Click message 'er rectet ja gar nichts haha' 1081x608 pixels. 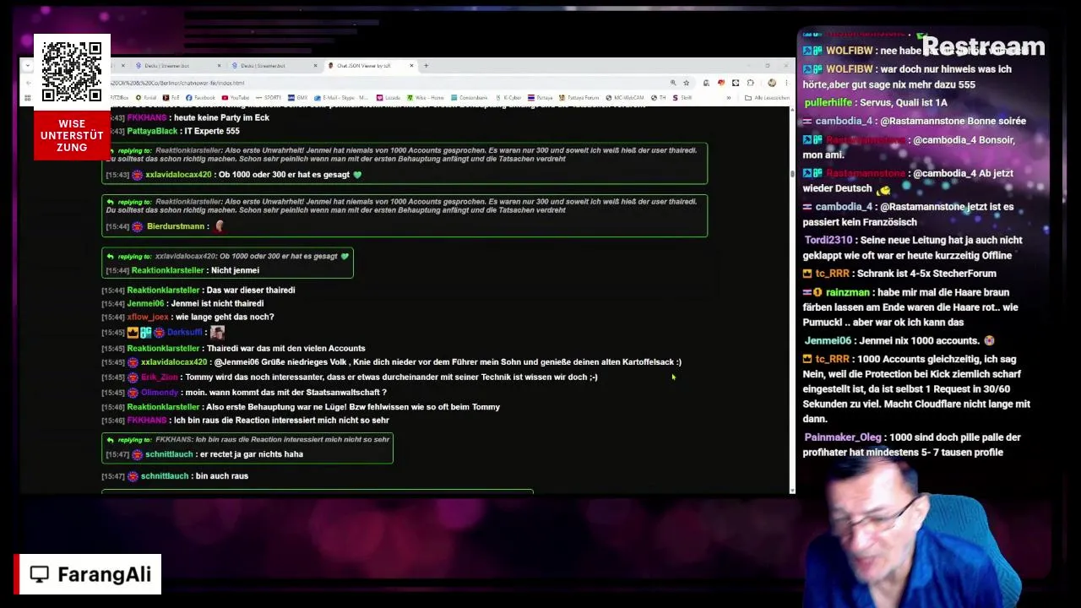click(x=252, y=454)
